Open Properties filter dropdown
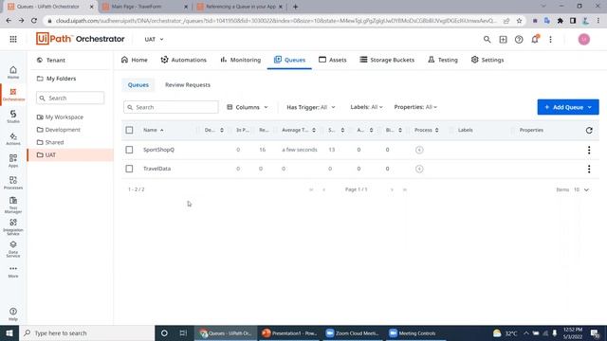This screenshot has height=341, width=607. tap(415, 107)
